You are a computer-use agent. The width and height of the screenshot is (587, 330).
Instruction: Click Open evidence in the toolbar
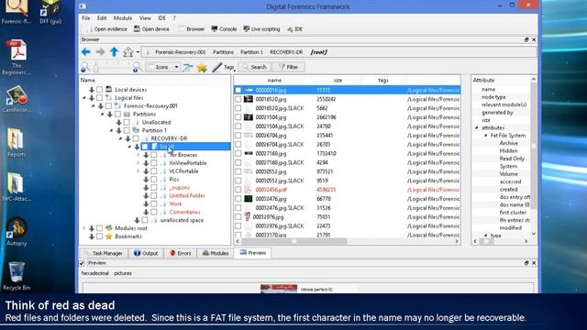pos(107,29)
